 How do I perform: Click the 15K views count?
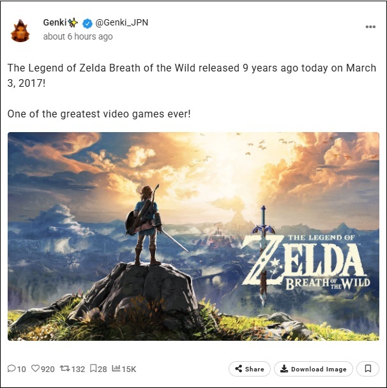129,369
